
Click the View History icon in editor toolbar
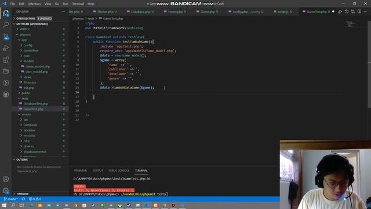[x=347, y=12]
